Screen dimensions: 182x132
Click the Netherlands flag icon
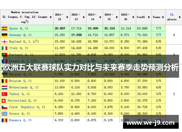pos(4,88)
